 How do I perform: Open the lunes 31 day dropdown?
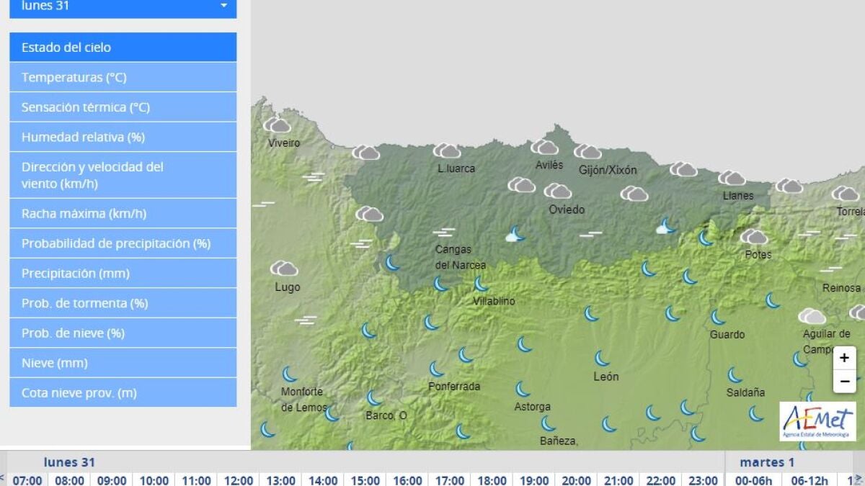click(123, 6)
